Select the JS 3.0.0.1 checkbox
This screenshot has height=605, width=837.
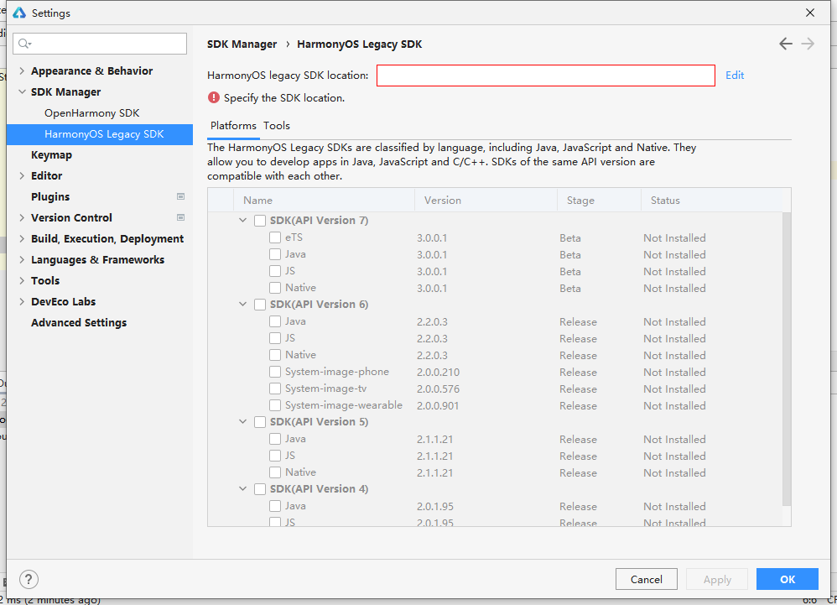(x=275, y=271)
